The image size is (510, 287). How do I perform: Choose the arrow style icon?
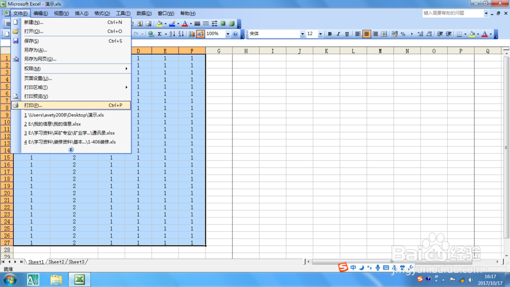click(214, 23)
